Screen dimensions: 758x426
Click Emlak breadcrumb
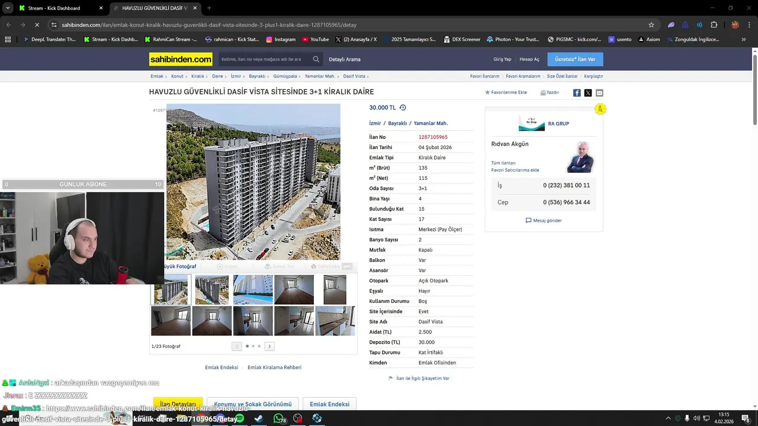tap(157, 76)
